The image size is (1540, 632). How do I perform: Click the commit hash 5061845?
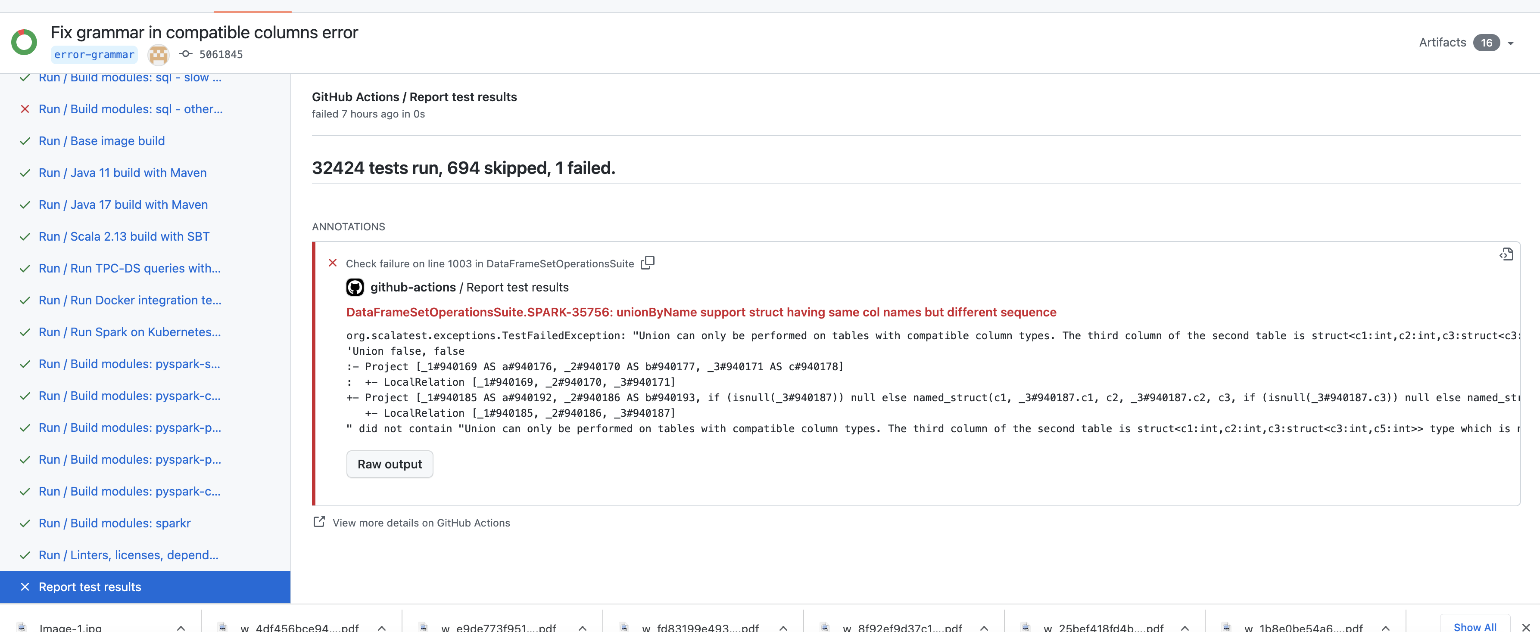coord(221,54)
